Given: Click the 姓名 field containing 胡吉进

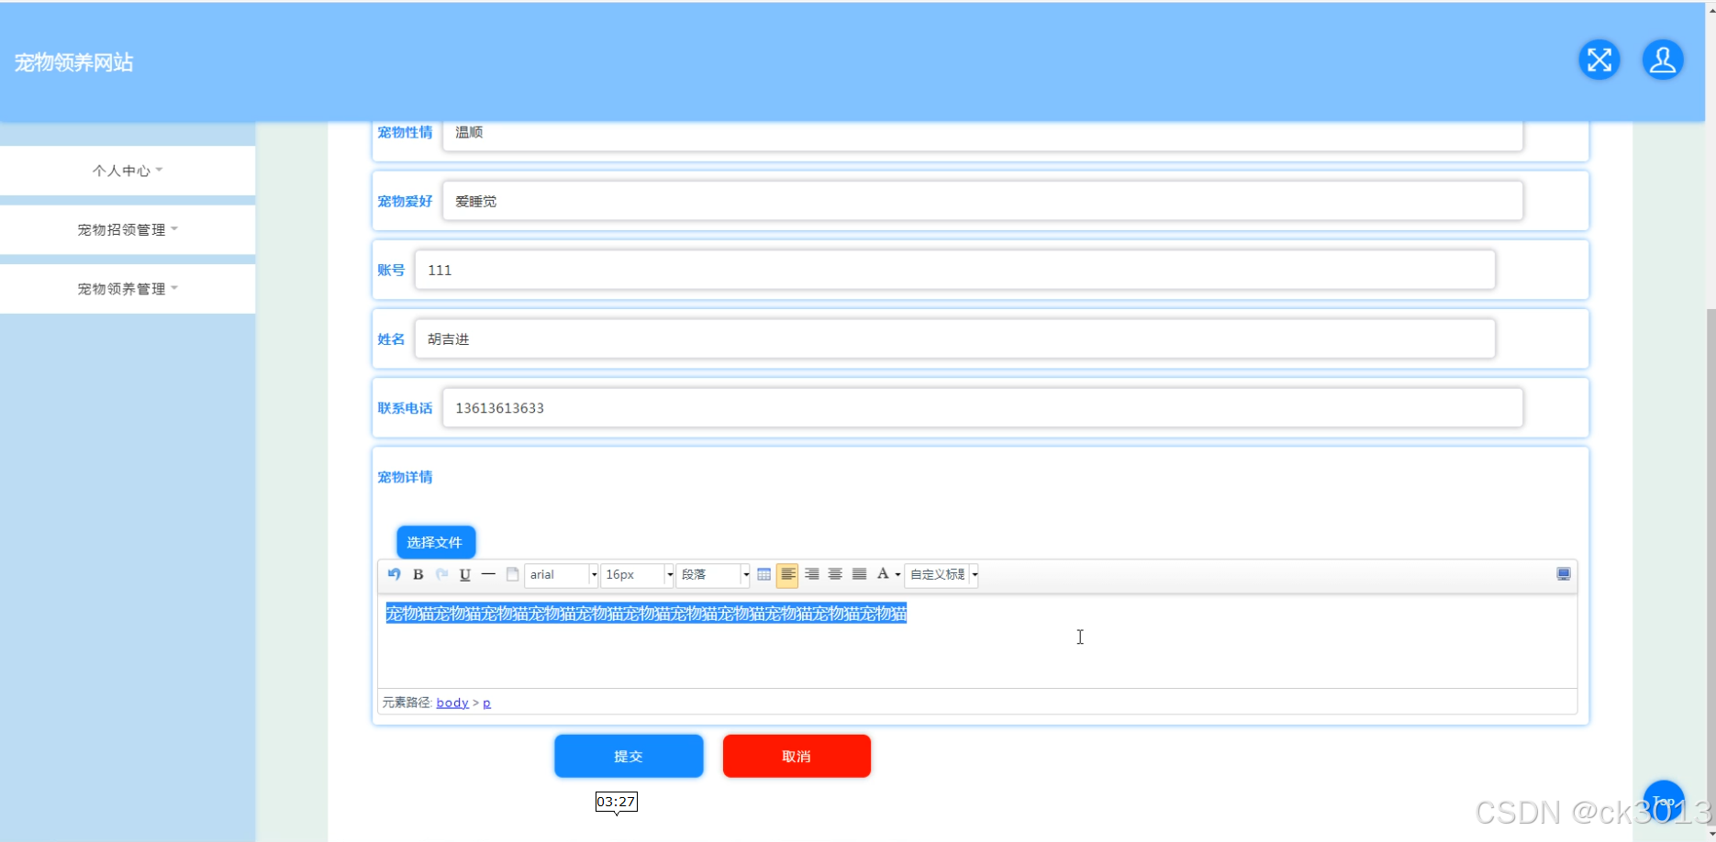Looking at the screenshot, I should point(955,338).
